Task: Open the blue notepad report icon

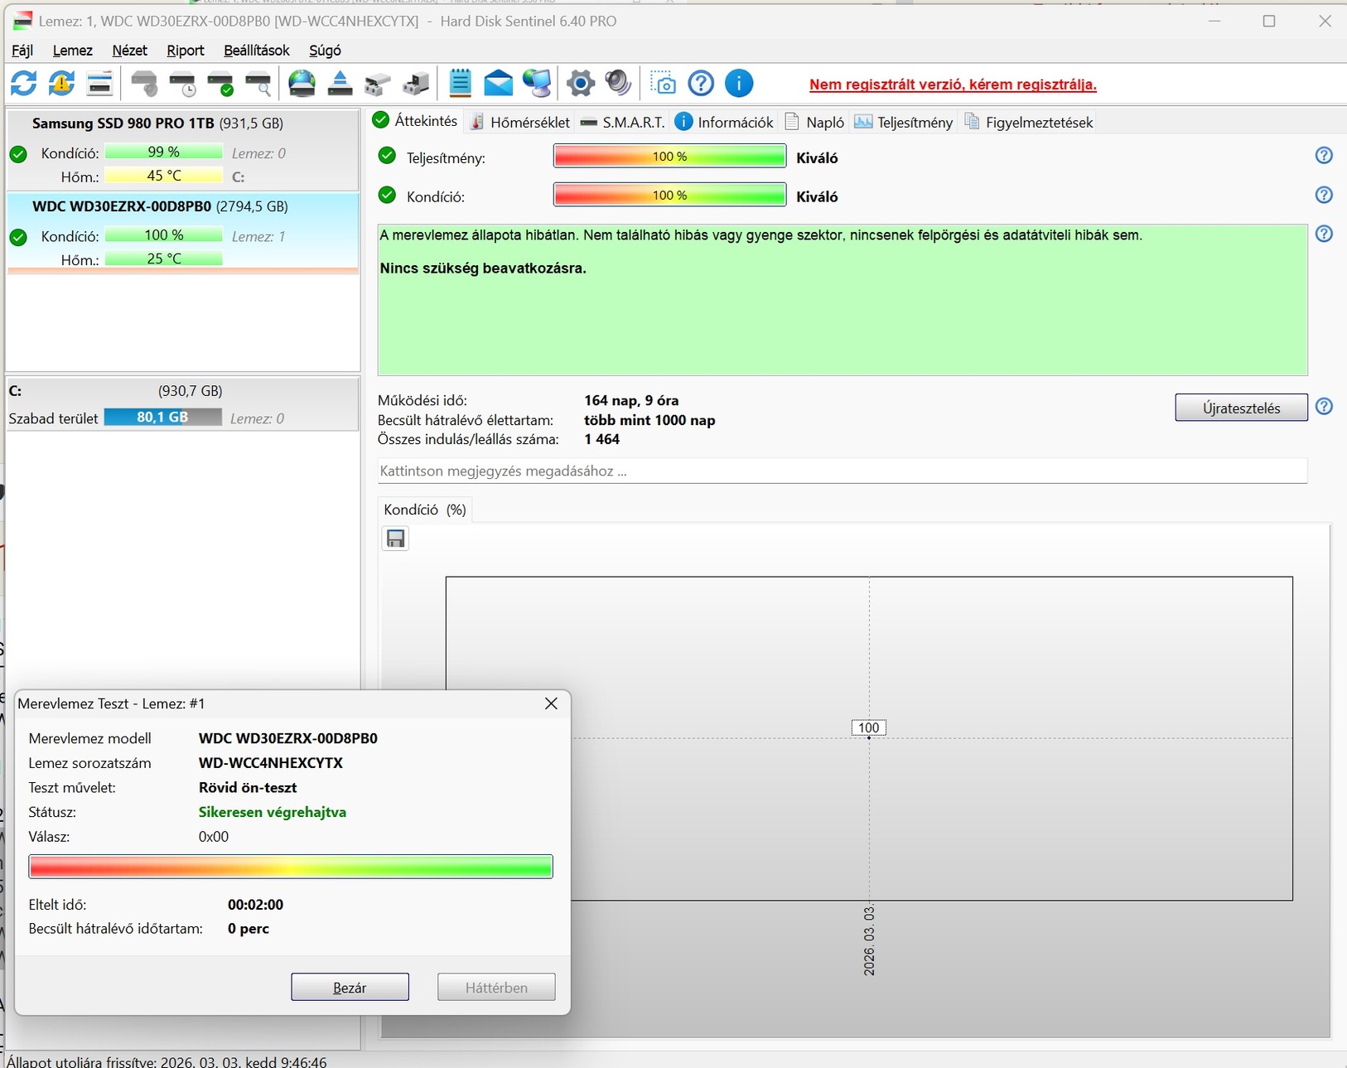Action: tap(460, 84)
